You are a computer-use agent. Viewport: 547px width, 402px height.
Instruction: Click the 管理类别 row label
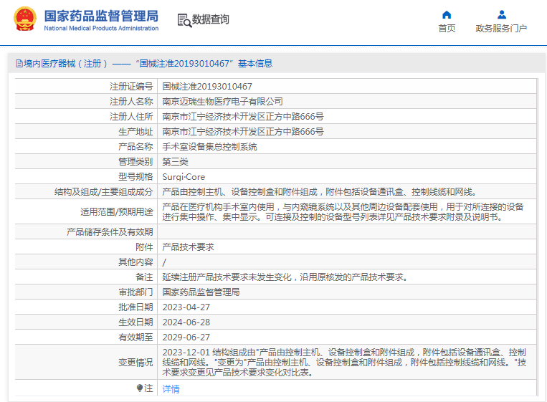135,162
